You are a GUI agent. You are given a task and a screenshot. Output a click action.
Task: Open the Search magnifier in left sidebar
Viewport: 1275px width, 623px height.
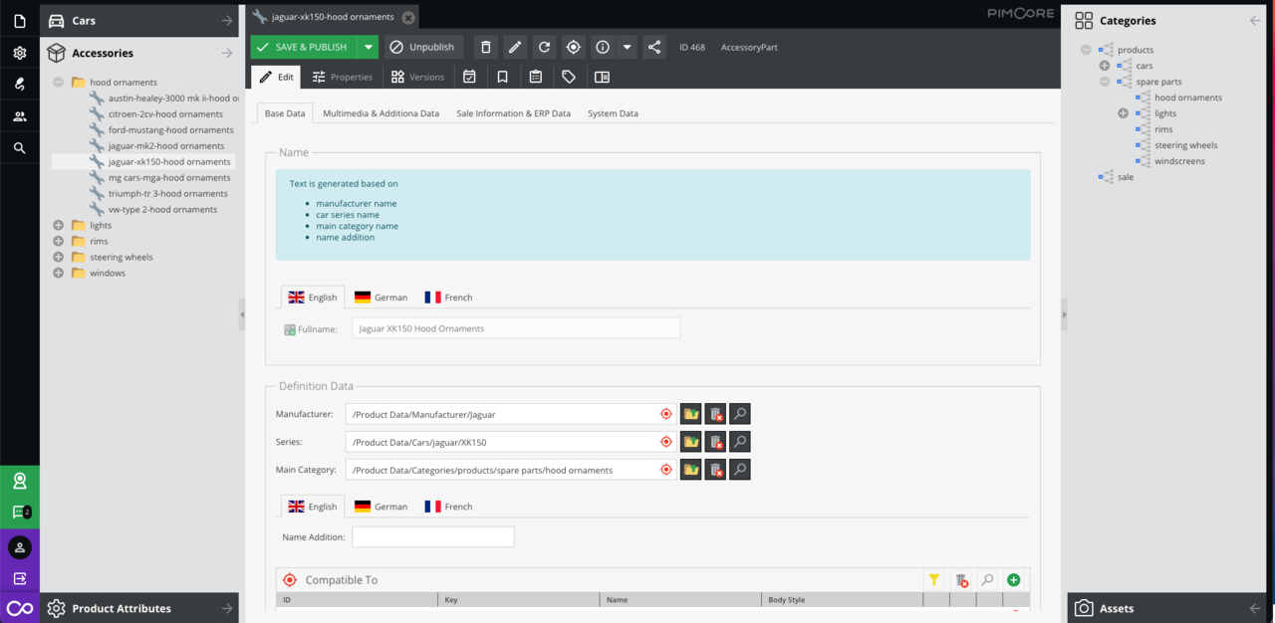[x=20, y=148]
